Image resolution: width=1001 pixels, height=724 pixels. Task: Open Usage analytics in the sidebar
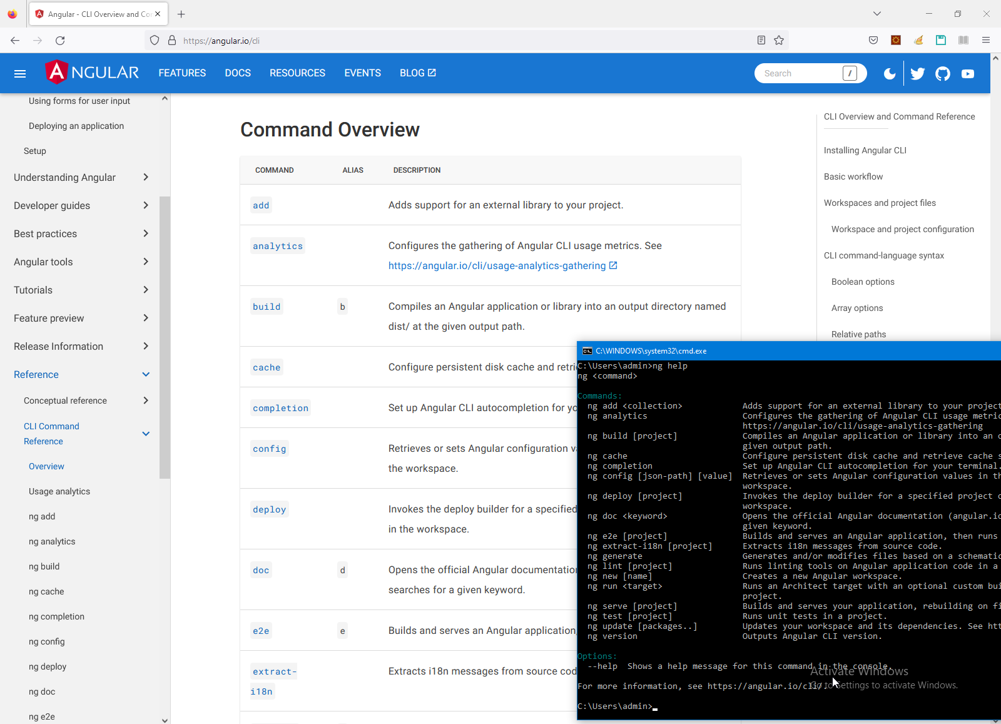(59, 491)
